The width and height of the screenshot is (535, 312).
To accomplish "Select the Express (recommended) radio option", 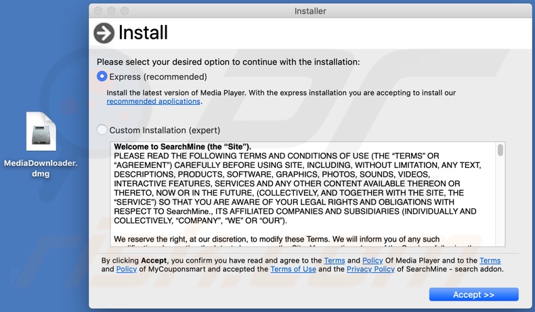I will point(102,76).
